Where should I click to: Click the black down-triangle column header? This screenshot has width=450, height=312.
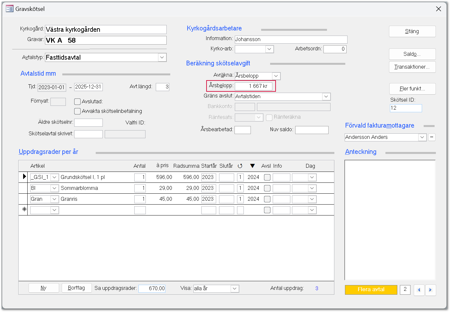(x=252, y=166)
